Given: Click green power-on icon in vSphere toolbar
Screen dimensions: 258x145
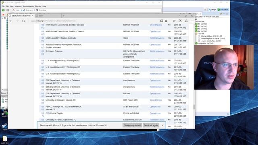Looking at the screenshot, I should pos(3,10).
